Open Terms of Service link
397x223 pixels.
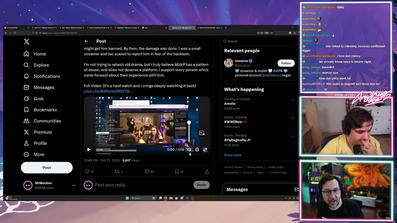(233, 167)
